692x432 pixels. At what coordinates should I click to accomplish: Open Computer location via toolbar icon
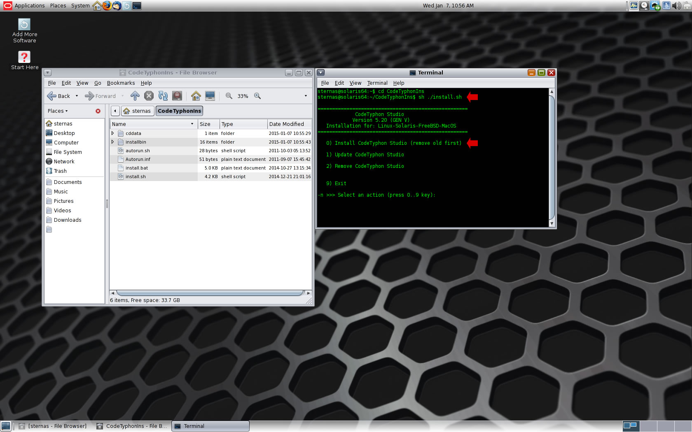pos(210,96)
